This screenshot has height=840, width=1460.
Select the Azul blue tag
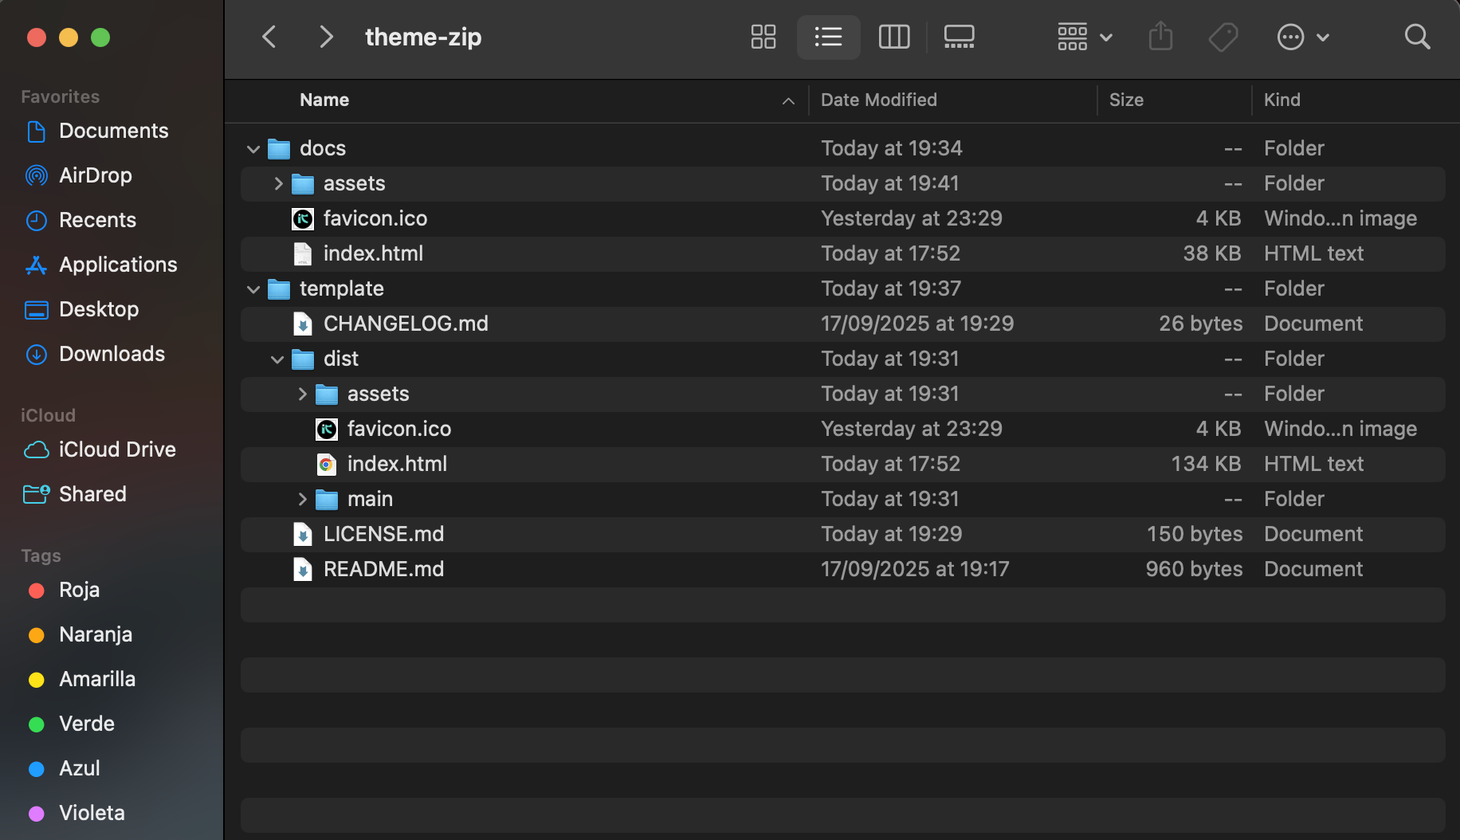click(x=65, y=768)
